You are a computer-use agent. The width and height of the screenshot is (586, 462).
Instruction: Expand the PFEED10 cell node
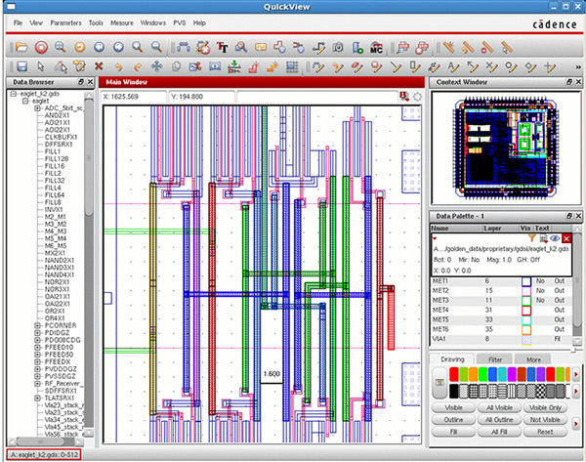click(37, 348)
